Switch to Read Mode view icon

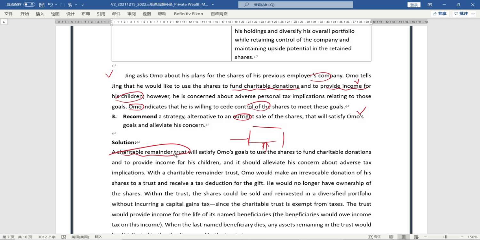[391, 237]
